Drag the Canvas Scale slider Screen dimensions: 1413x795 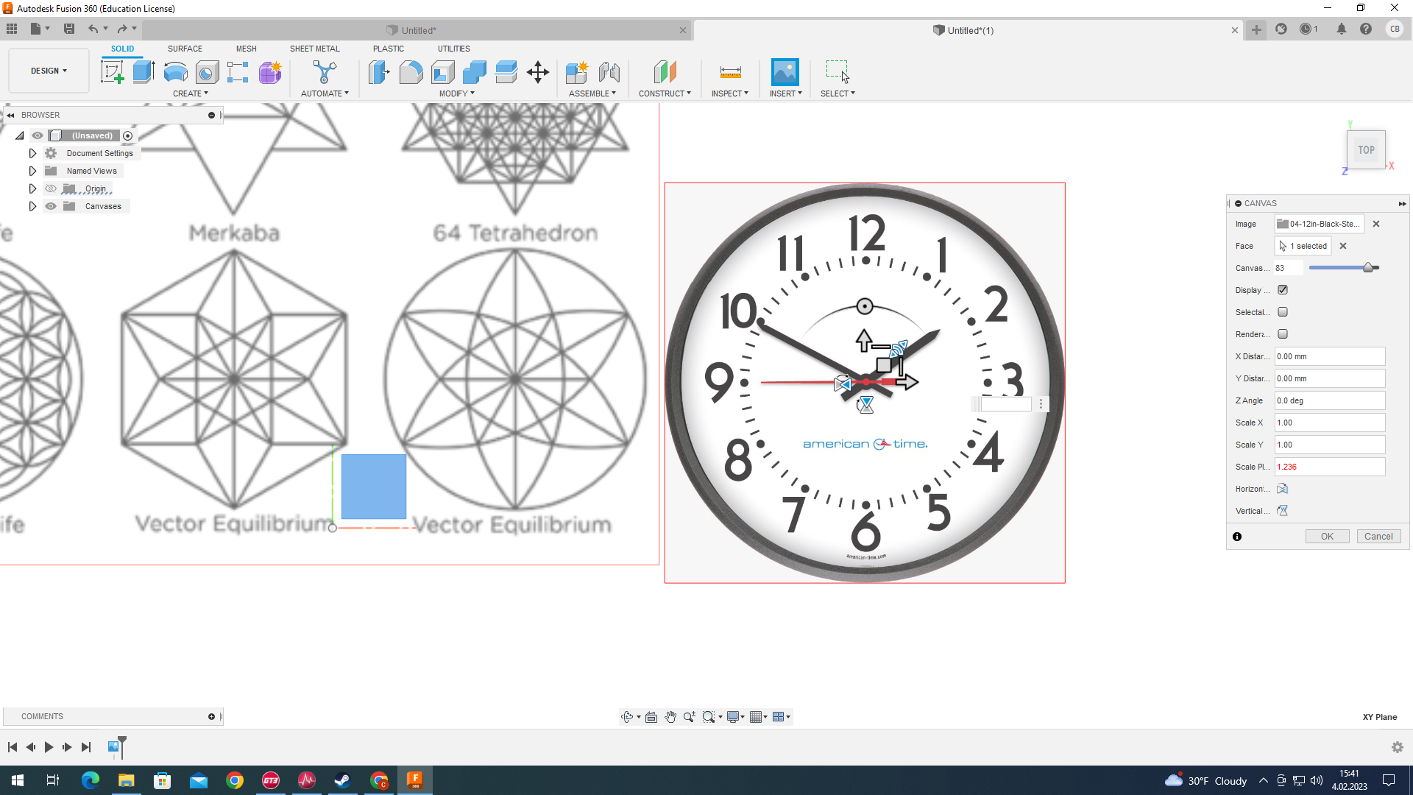pyautogui.click(x=1368, y=268)
